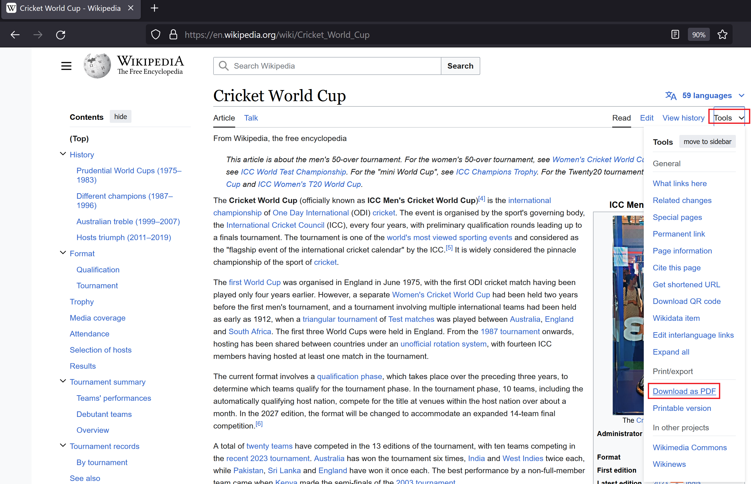View site connection security via padlock
Image resolution: width=751 pixels, height=484 pixels.
173,35
